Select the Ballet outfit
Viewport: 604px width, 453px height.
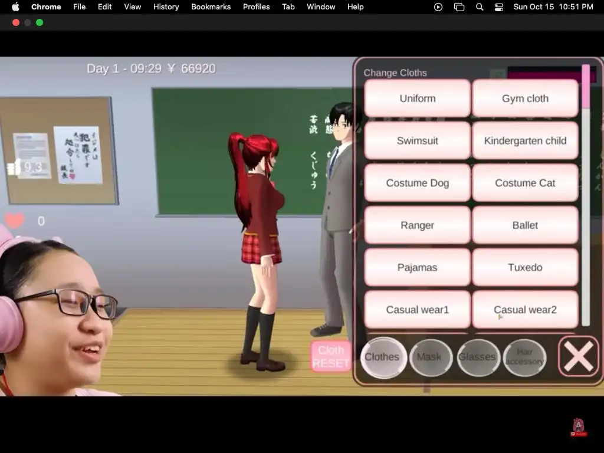(525, 225)
